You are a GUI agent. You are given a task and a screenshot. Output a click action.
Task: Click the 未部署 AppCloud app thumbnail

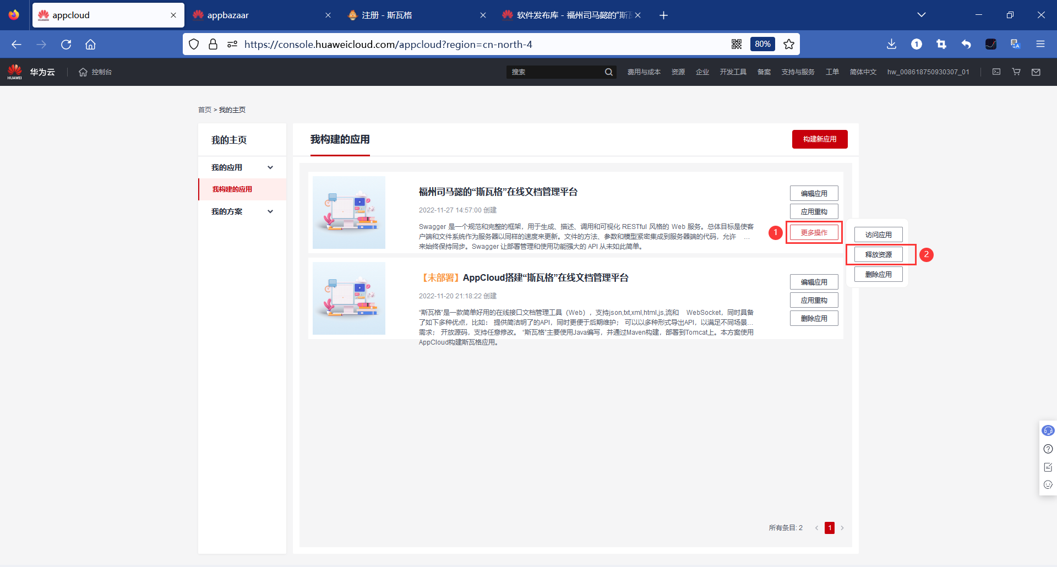[x=349, y=298]
